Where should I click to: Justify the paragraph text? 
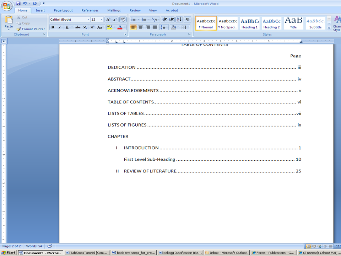[155, 27]
